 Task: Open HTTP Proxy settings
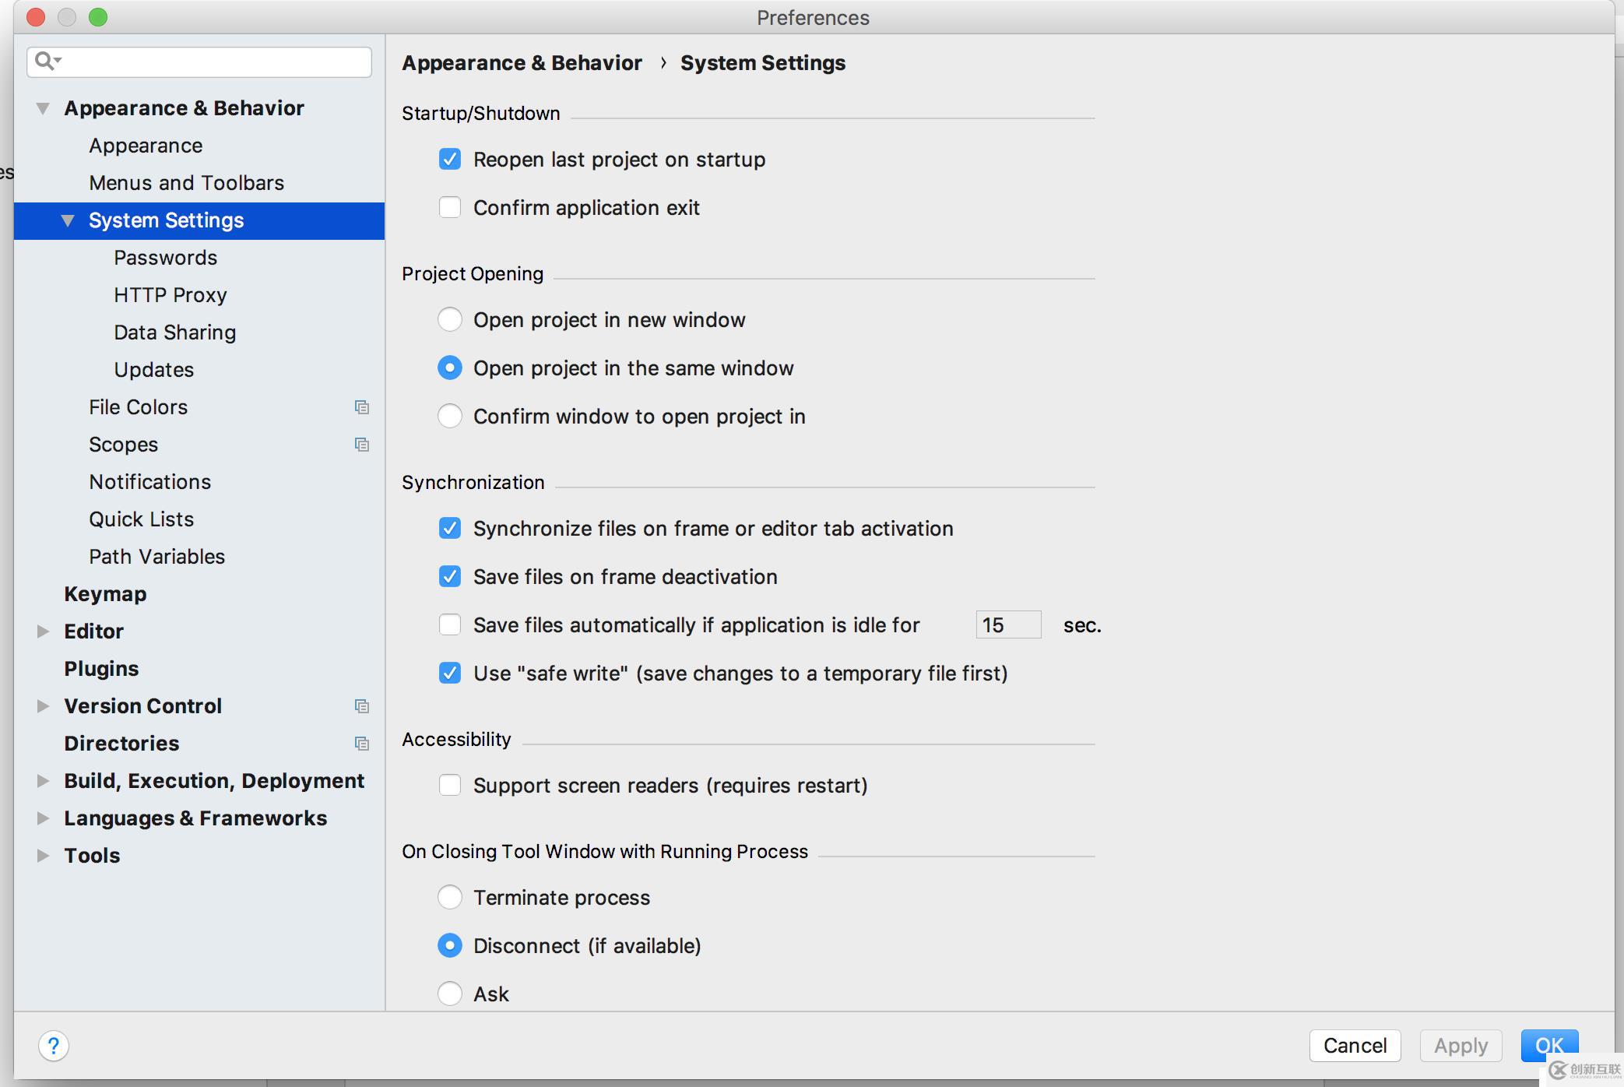(x=171, y=295)
